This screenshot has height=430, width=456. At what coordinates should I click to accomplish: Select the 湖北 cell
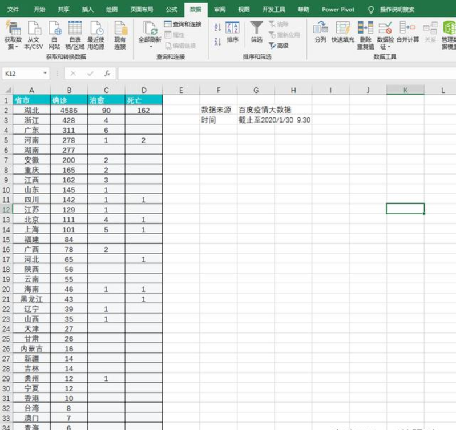point(31,111)
